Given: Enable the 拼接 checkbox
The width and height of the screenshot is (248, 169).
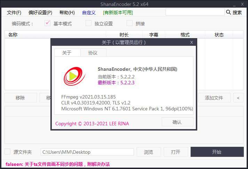Looking at the screenshot, I should coord(129,23).
